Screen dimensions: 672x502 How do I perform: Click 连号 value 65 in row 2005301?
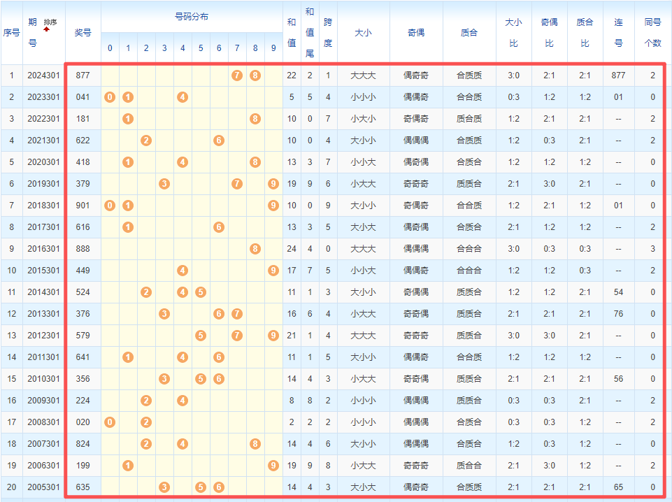tap(618, 487)
